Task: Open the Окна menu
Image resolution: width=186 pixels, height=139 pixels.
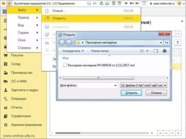Action: click(x=24, y=40)
